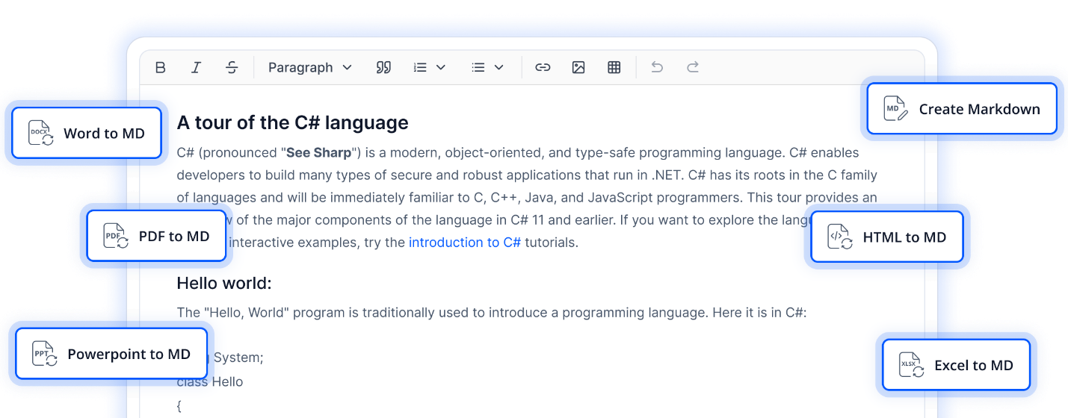Viewport: 1068px width, 418px height.
Task: Click the code line class Hello
Action: click(x=210, y=382)
